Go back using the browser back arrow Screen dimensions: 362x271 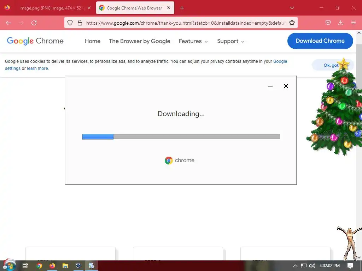pyautogui.click(x=8, y=23)
